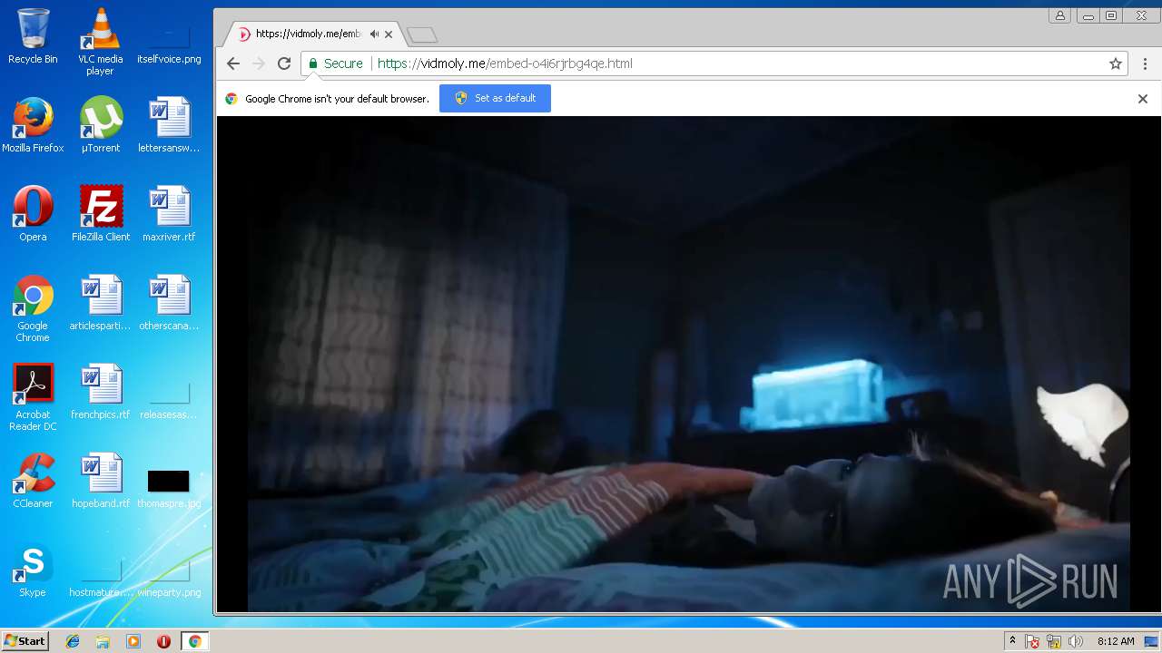Open Windows Explorer from taskbar
Image resolution: width=1162 pixels, height=653 pixels.
(x=103, y=641)
